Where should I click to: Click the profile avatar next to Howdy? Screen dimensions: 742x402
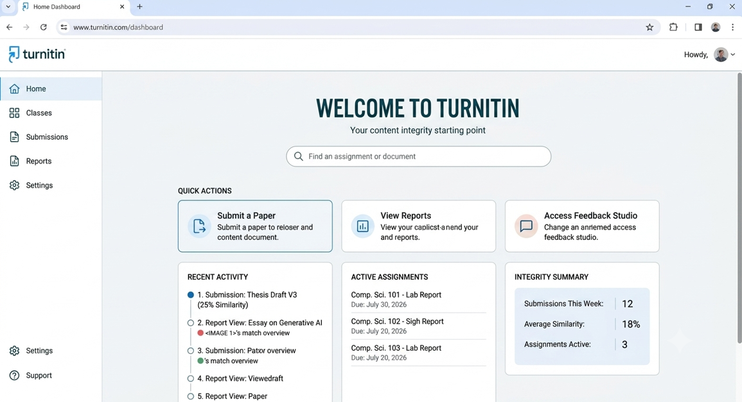[x=721, y=54]
